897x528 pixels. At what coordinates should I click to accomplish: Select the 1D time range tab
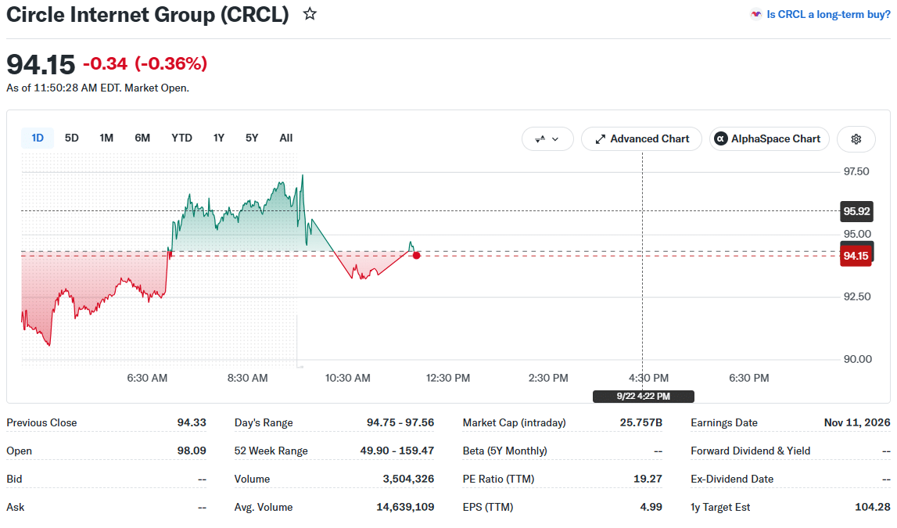(38, 138)
